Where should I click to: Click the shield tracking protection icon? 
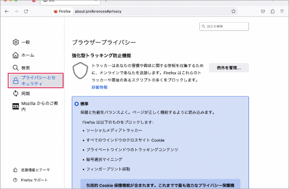80,70
